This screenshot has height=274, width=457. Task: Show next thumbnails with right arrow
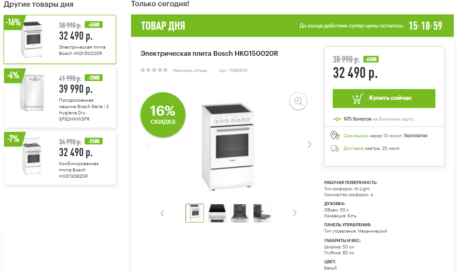[294, 213]
